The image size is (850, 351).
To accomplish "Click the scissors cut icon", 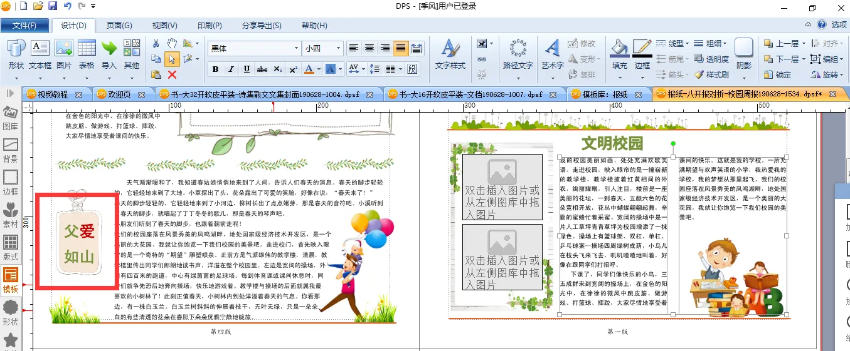I will coord(156,44).
